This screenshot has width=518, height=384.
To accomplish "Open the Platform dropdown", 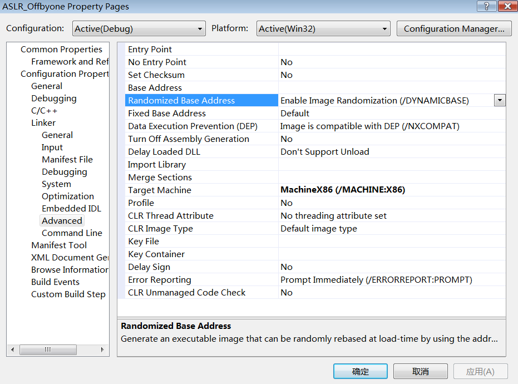I will tap(323, 29).
